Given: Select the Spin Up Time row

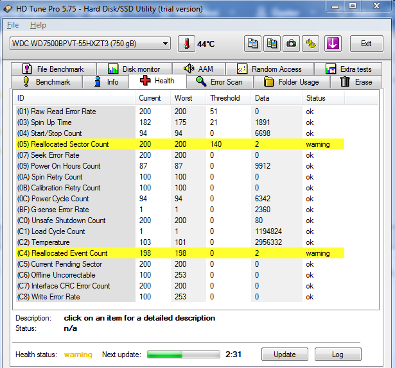Looking at the screenshot, I should point(180,122).
